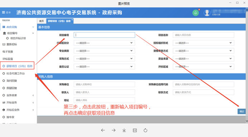The width and height of the screenshot is (248, 137).
Task: Expand the 开标业务 sidebar menu
Action: [18, 103]
